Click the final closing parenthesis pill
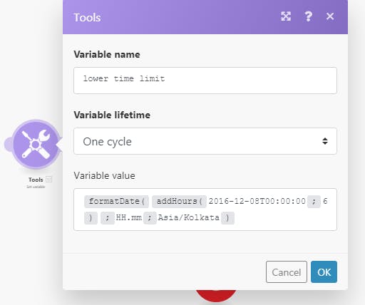Image resolution: width=365 pixels, height=305 pixels. pyautogui.click(x=227, y=218)
